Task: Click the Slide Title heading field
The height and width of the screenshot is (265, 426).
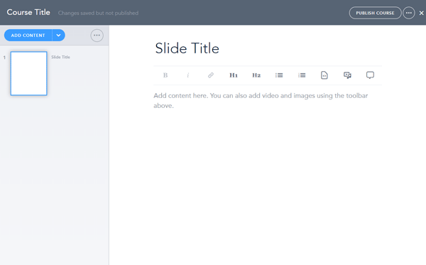Action: 187,48
